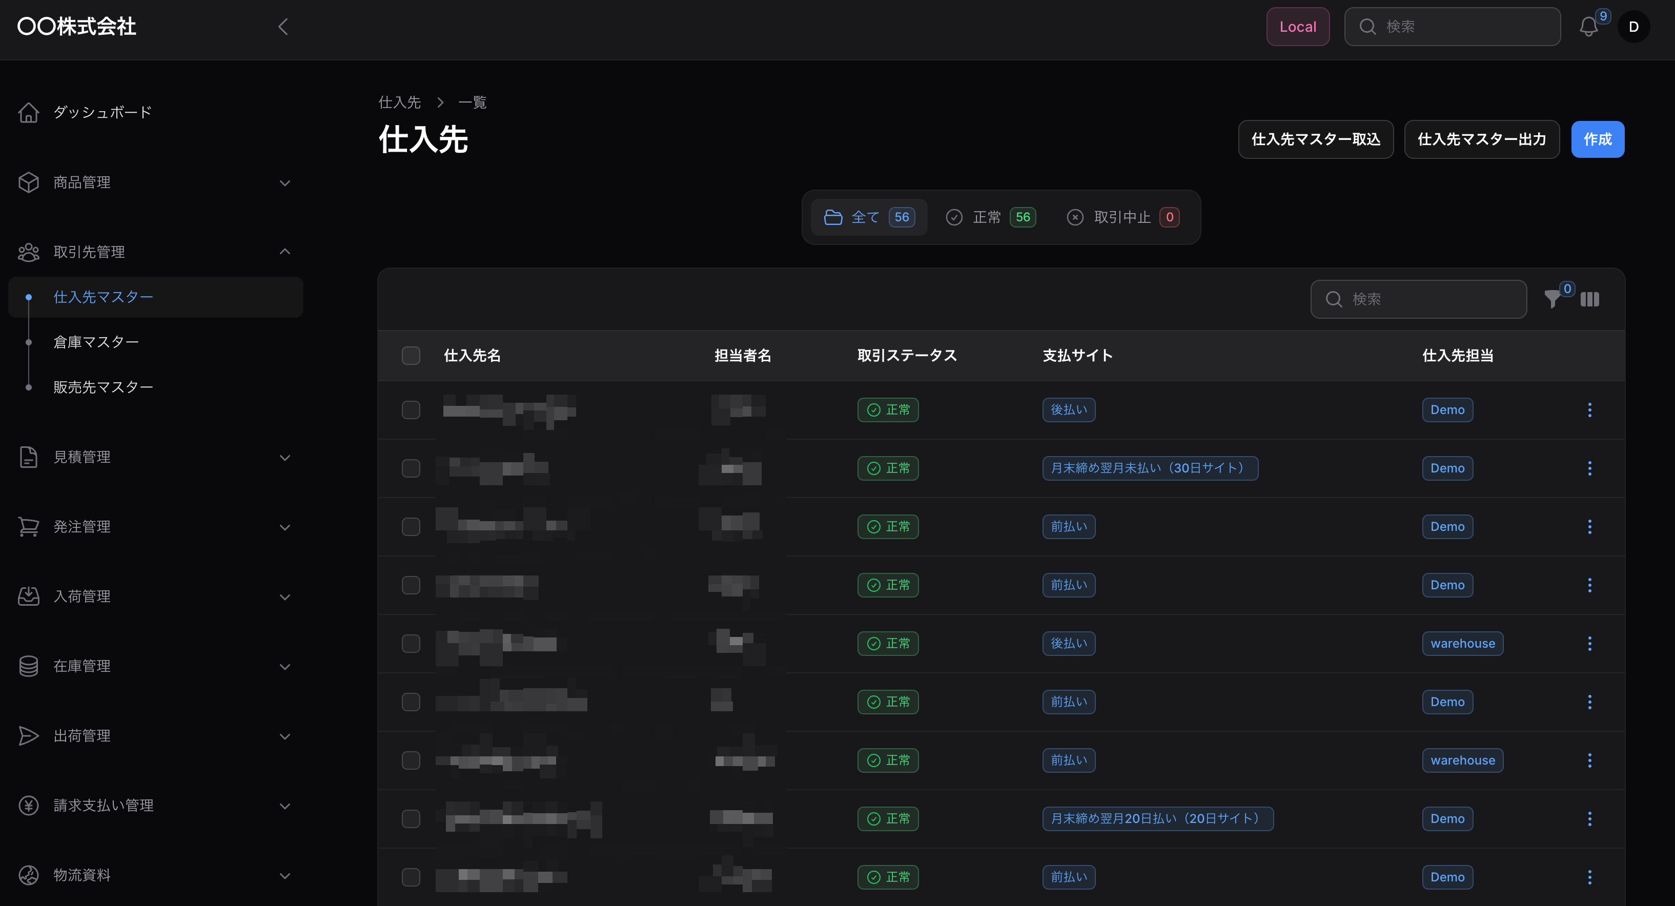This screenshot has height=906, width=1675.
Task: Click the 物流資料 chart icon
Action: pos(29,875)
